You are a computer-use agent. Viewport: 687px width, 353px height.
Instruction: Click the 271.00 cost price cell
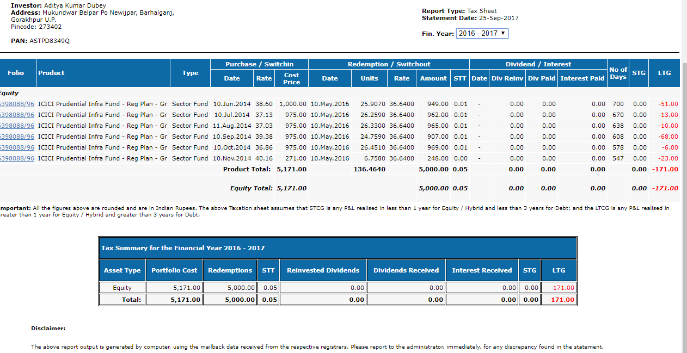coord(296,158)
